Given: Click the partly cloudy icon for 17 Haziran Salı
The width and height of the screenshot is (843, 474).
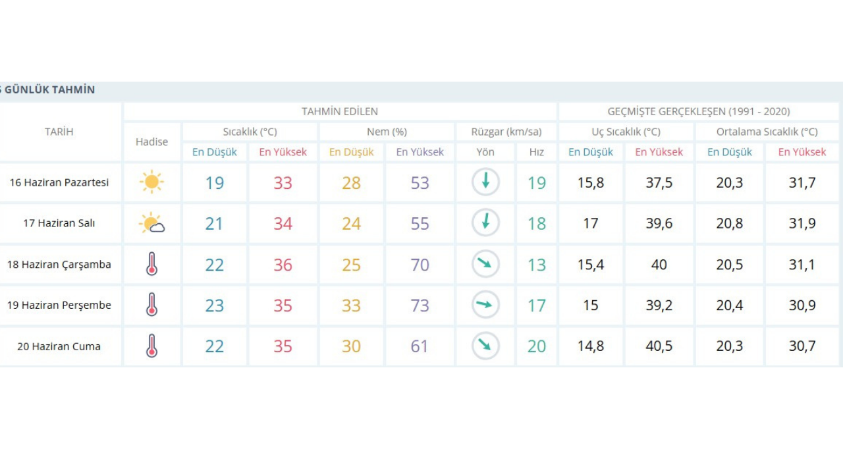Looking at the screenshot, I should [x=151, y=223].
